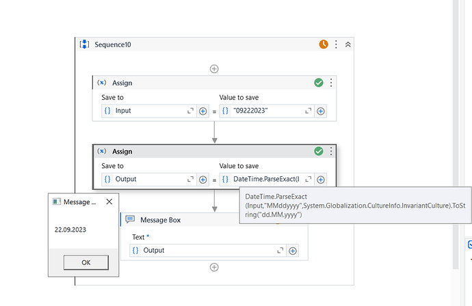The image size is (472, 306).
Task: Click the "09222023" value field
Action: [x=262, y=111]
